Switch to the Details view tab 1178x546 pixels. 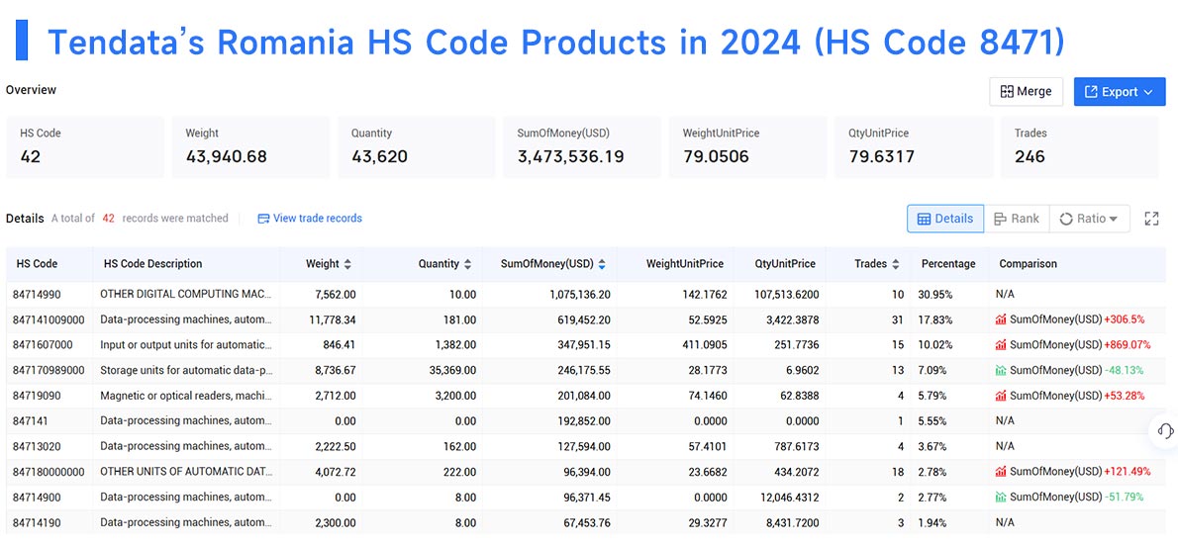point(945,219)
